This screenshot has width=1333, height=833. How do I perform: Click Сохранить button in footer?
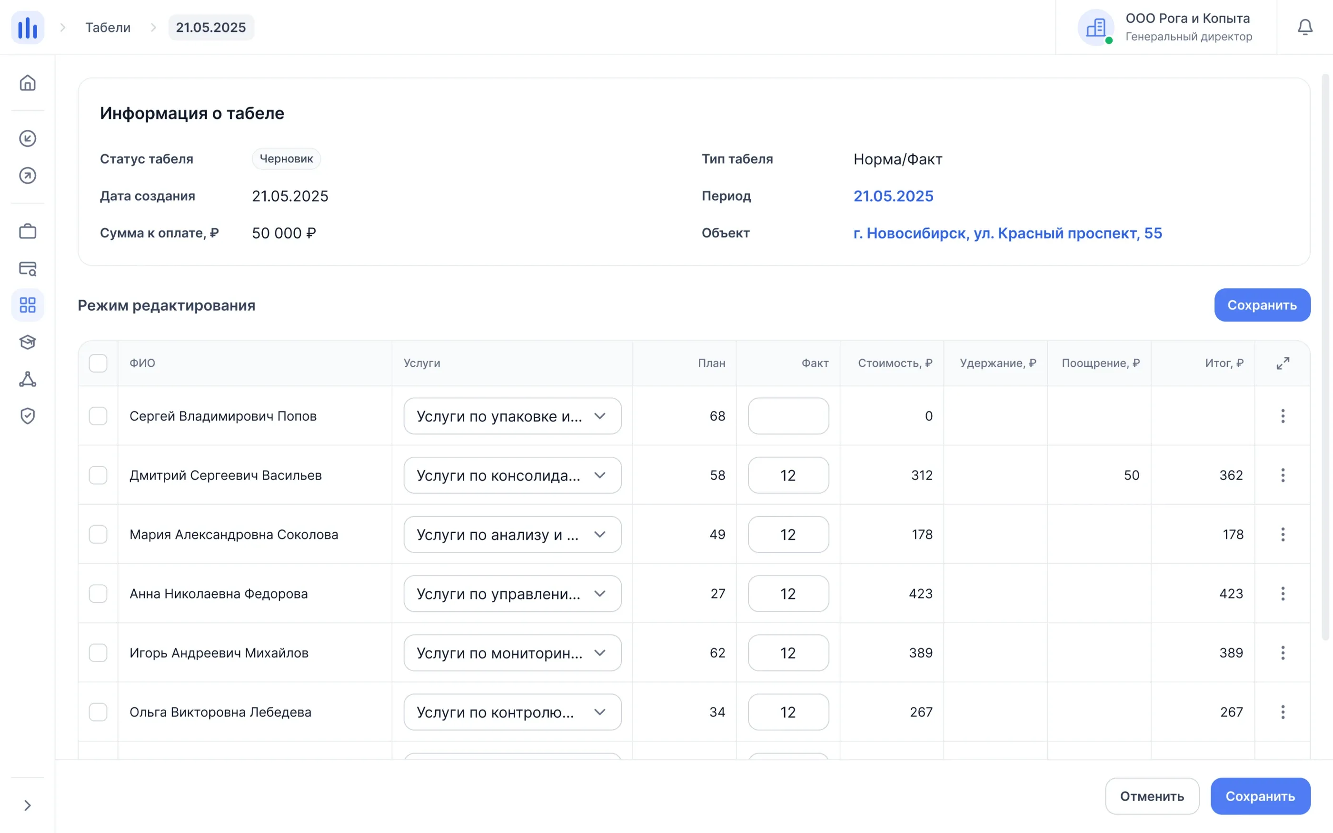[1260, 796]
